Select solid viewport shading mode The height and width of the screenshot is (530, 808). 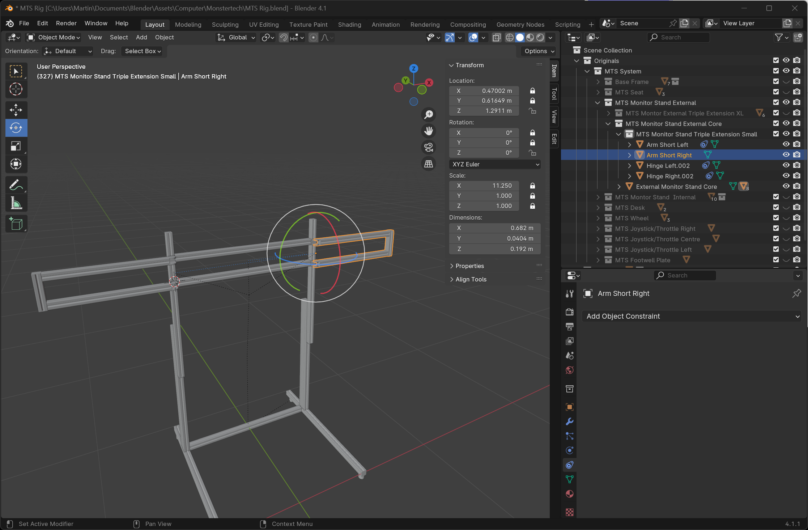[520, 37]
